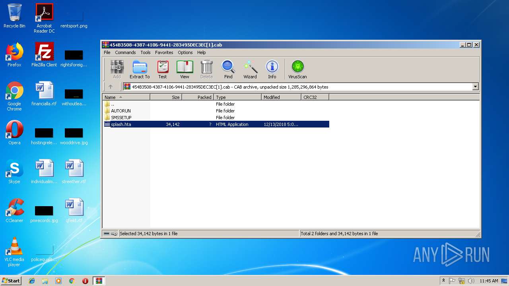Screen dimensions: 509x286
Task: Open Google Chrome desktop shortcut
Action: pyautogui.click(x=14, y=96)
